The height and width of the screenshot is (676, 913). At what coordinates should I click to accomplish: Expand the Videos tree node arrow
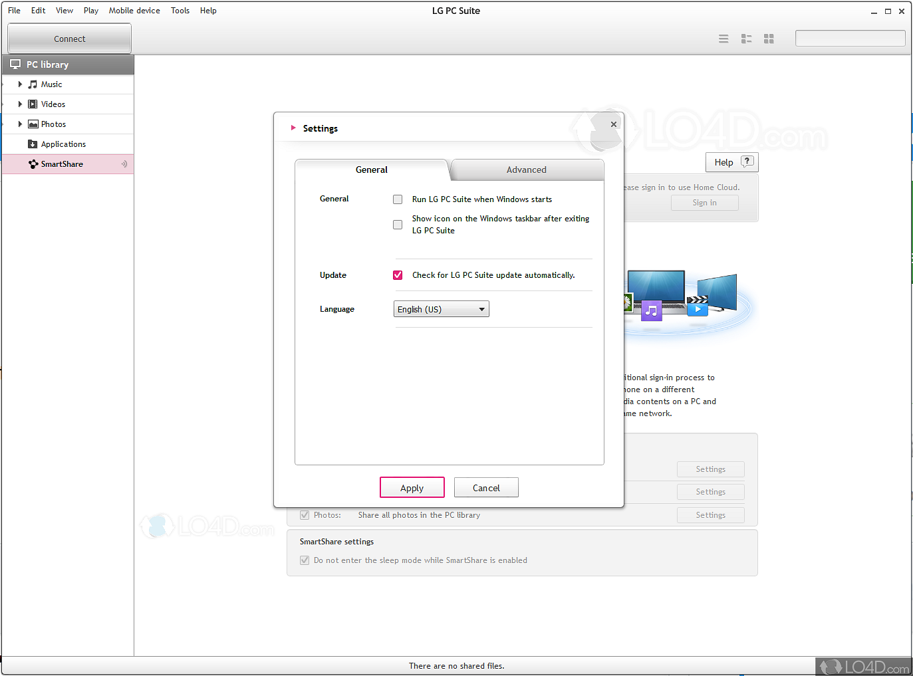point(20,104)
